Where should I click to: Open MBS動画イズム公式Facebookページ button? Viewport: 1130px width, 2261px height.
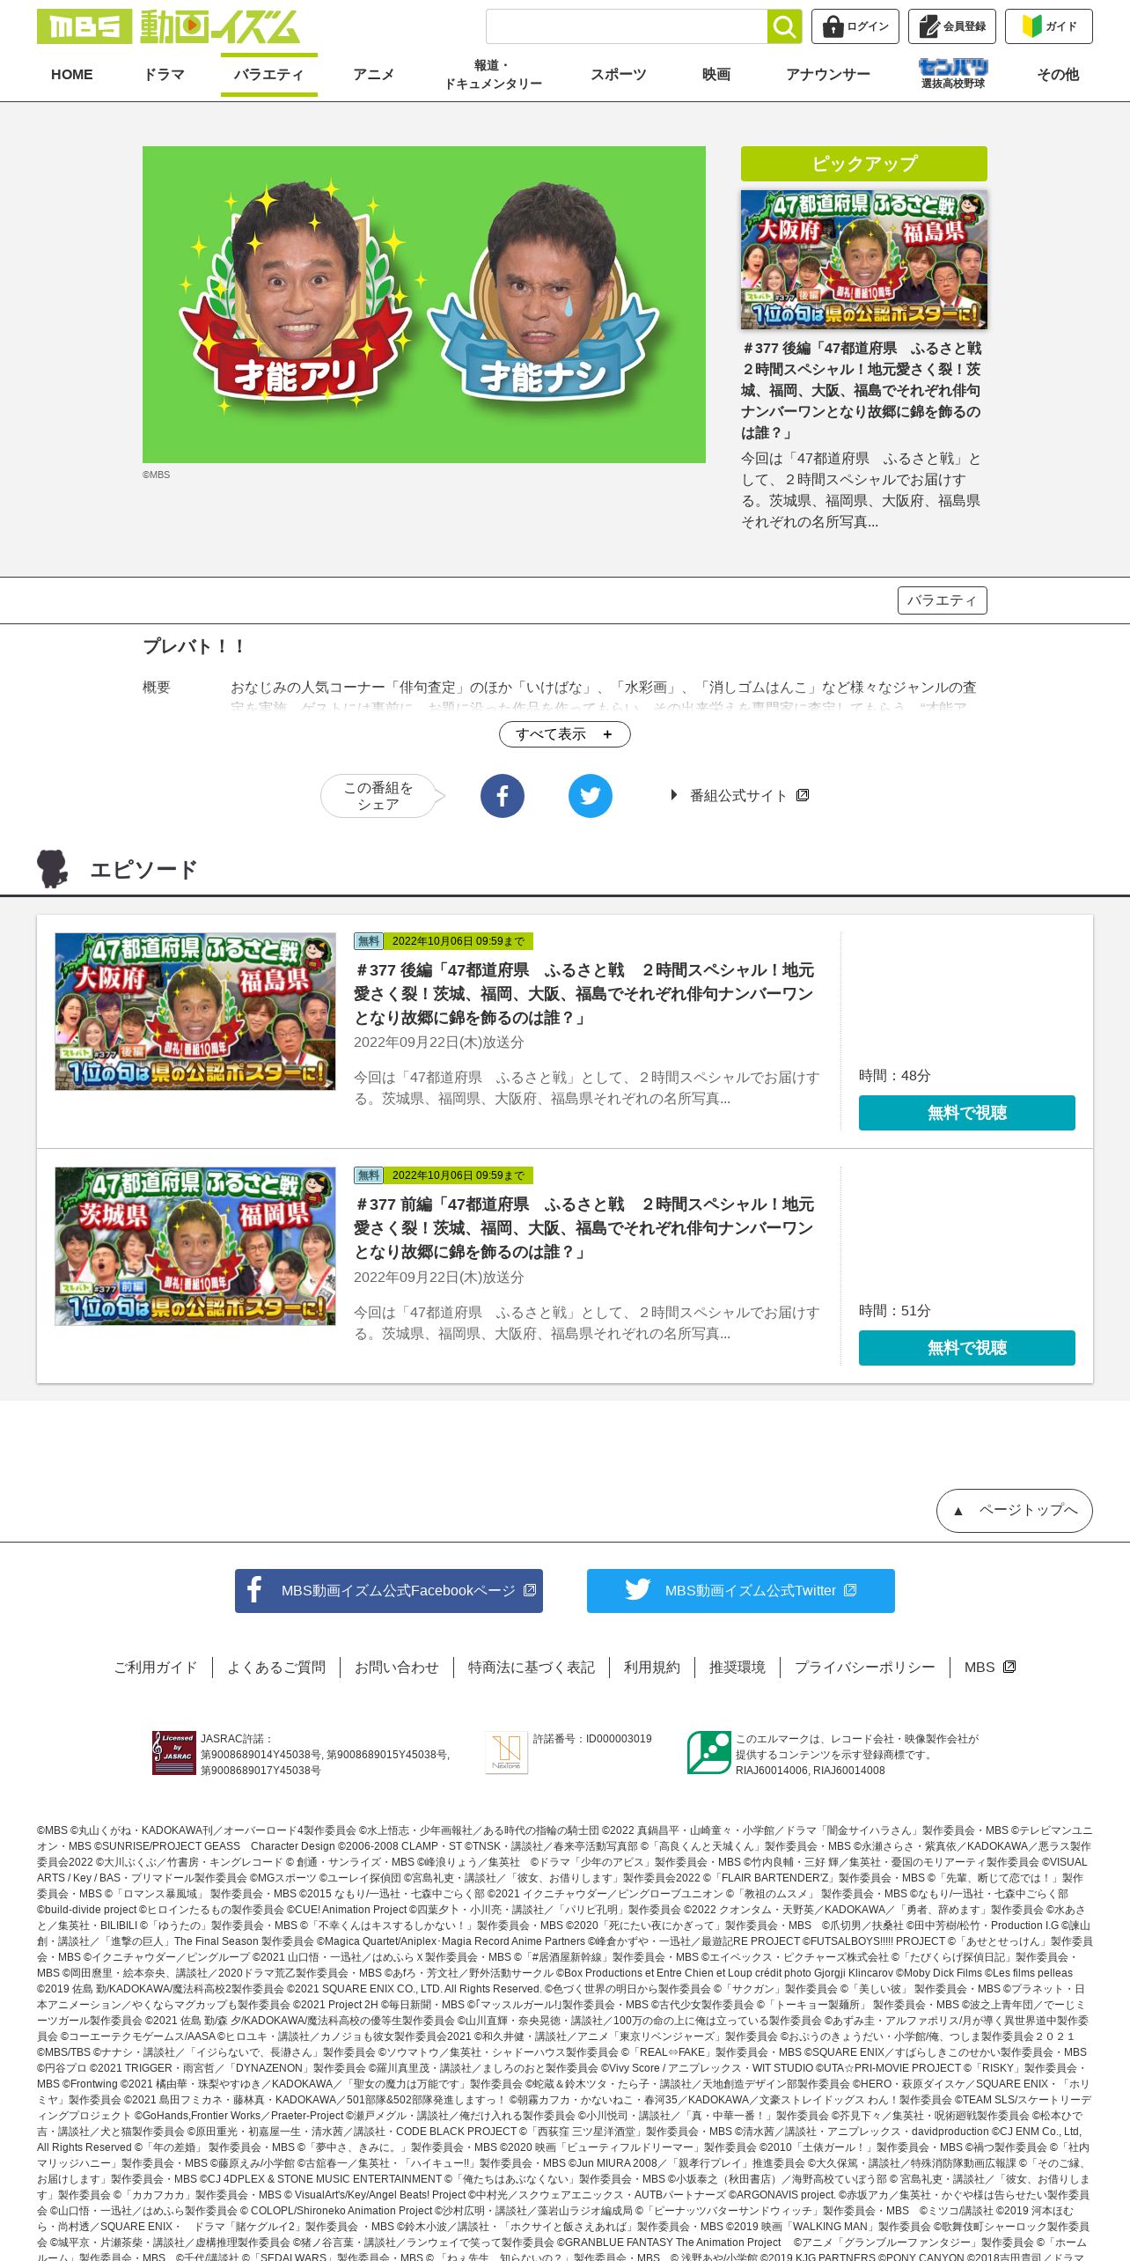389,1591
